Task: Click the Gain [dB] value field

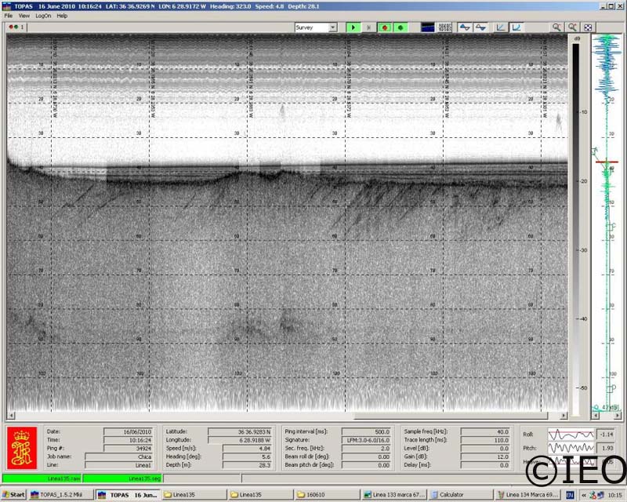Action: [x=484, y=457]
